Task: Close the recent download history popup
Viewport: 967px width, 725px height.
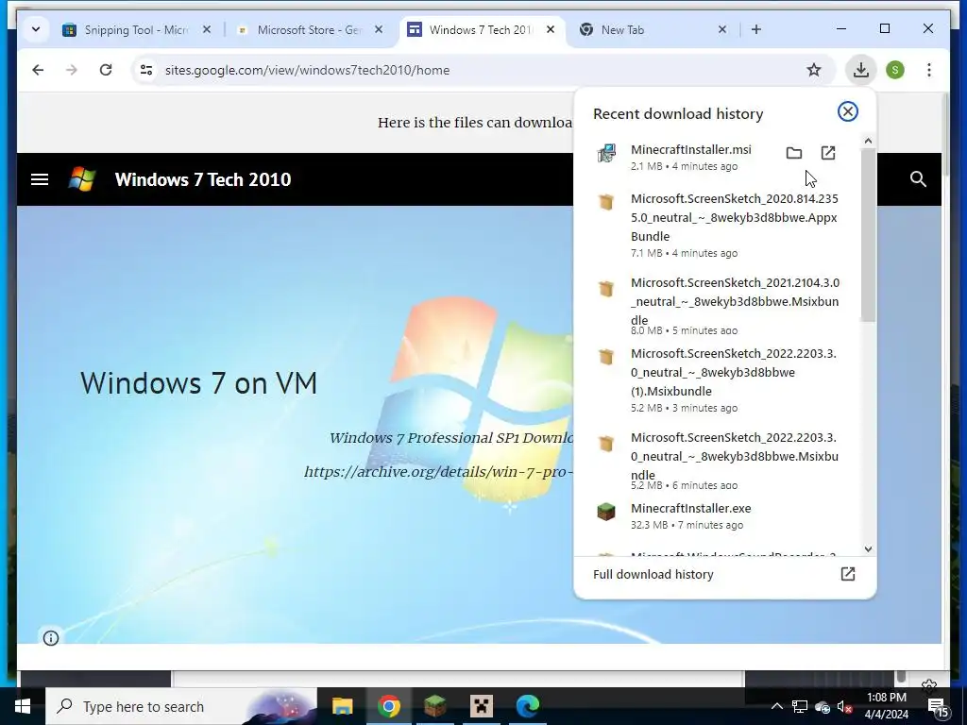Action: 847,111
